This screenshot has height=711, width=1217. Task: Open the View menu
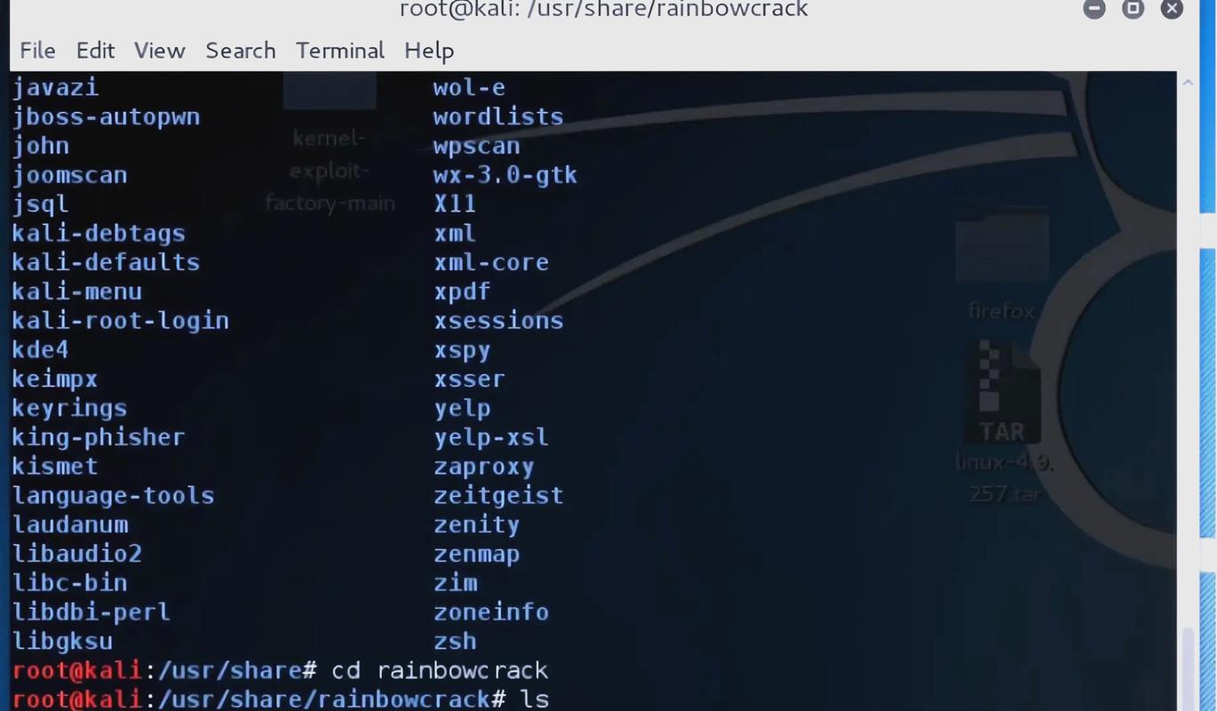pyautogui.click(x=160, y=51)
